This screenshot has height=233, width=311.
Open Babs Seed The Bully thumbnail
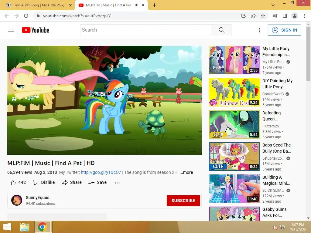pyautogui.click(x=234, y=157)
